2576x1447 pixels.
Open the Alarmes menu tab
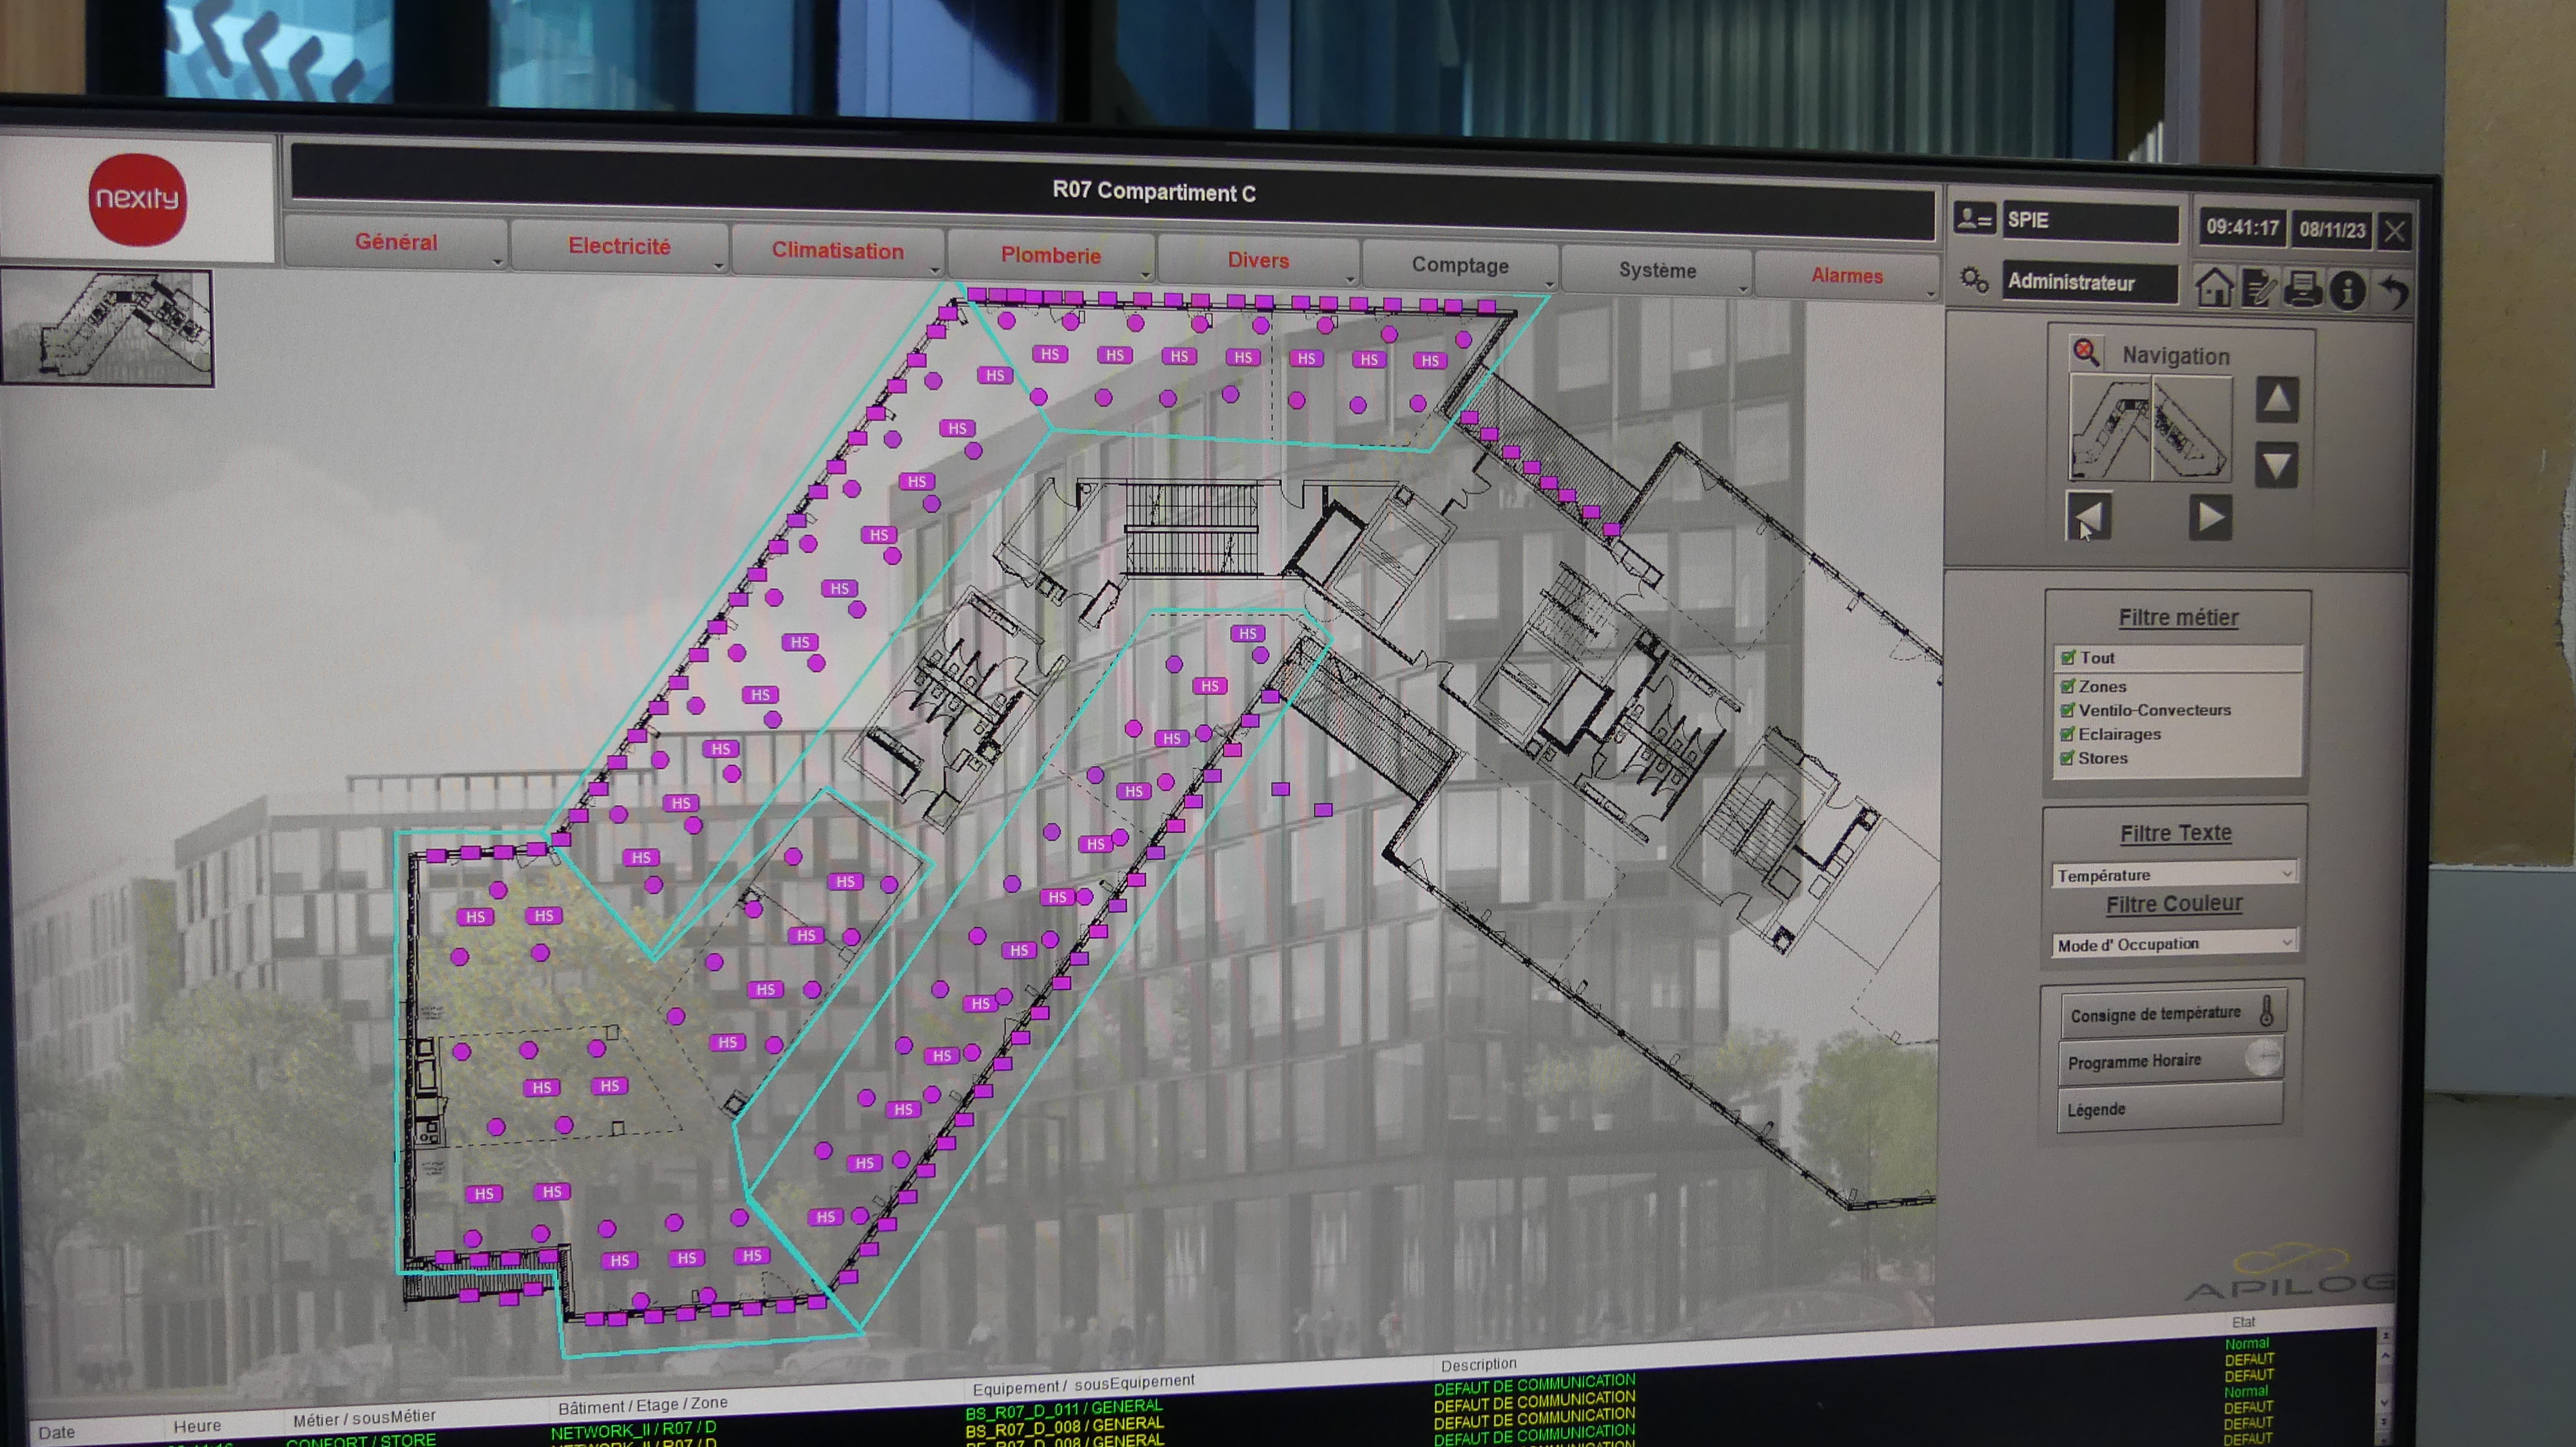[1846, 275]
